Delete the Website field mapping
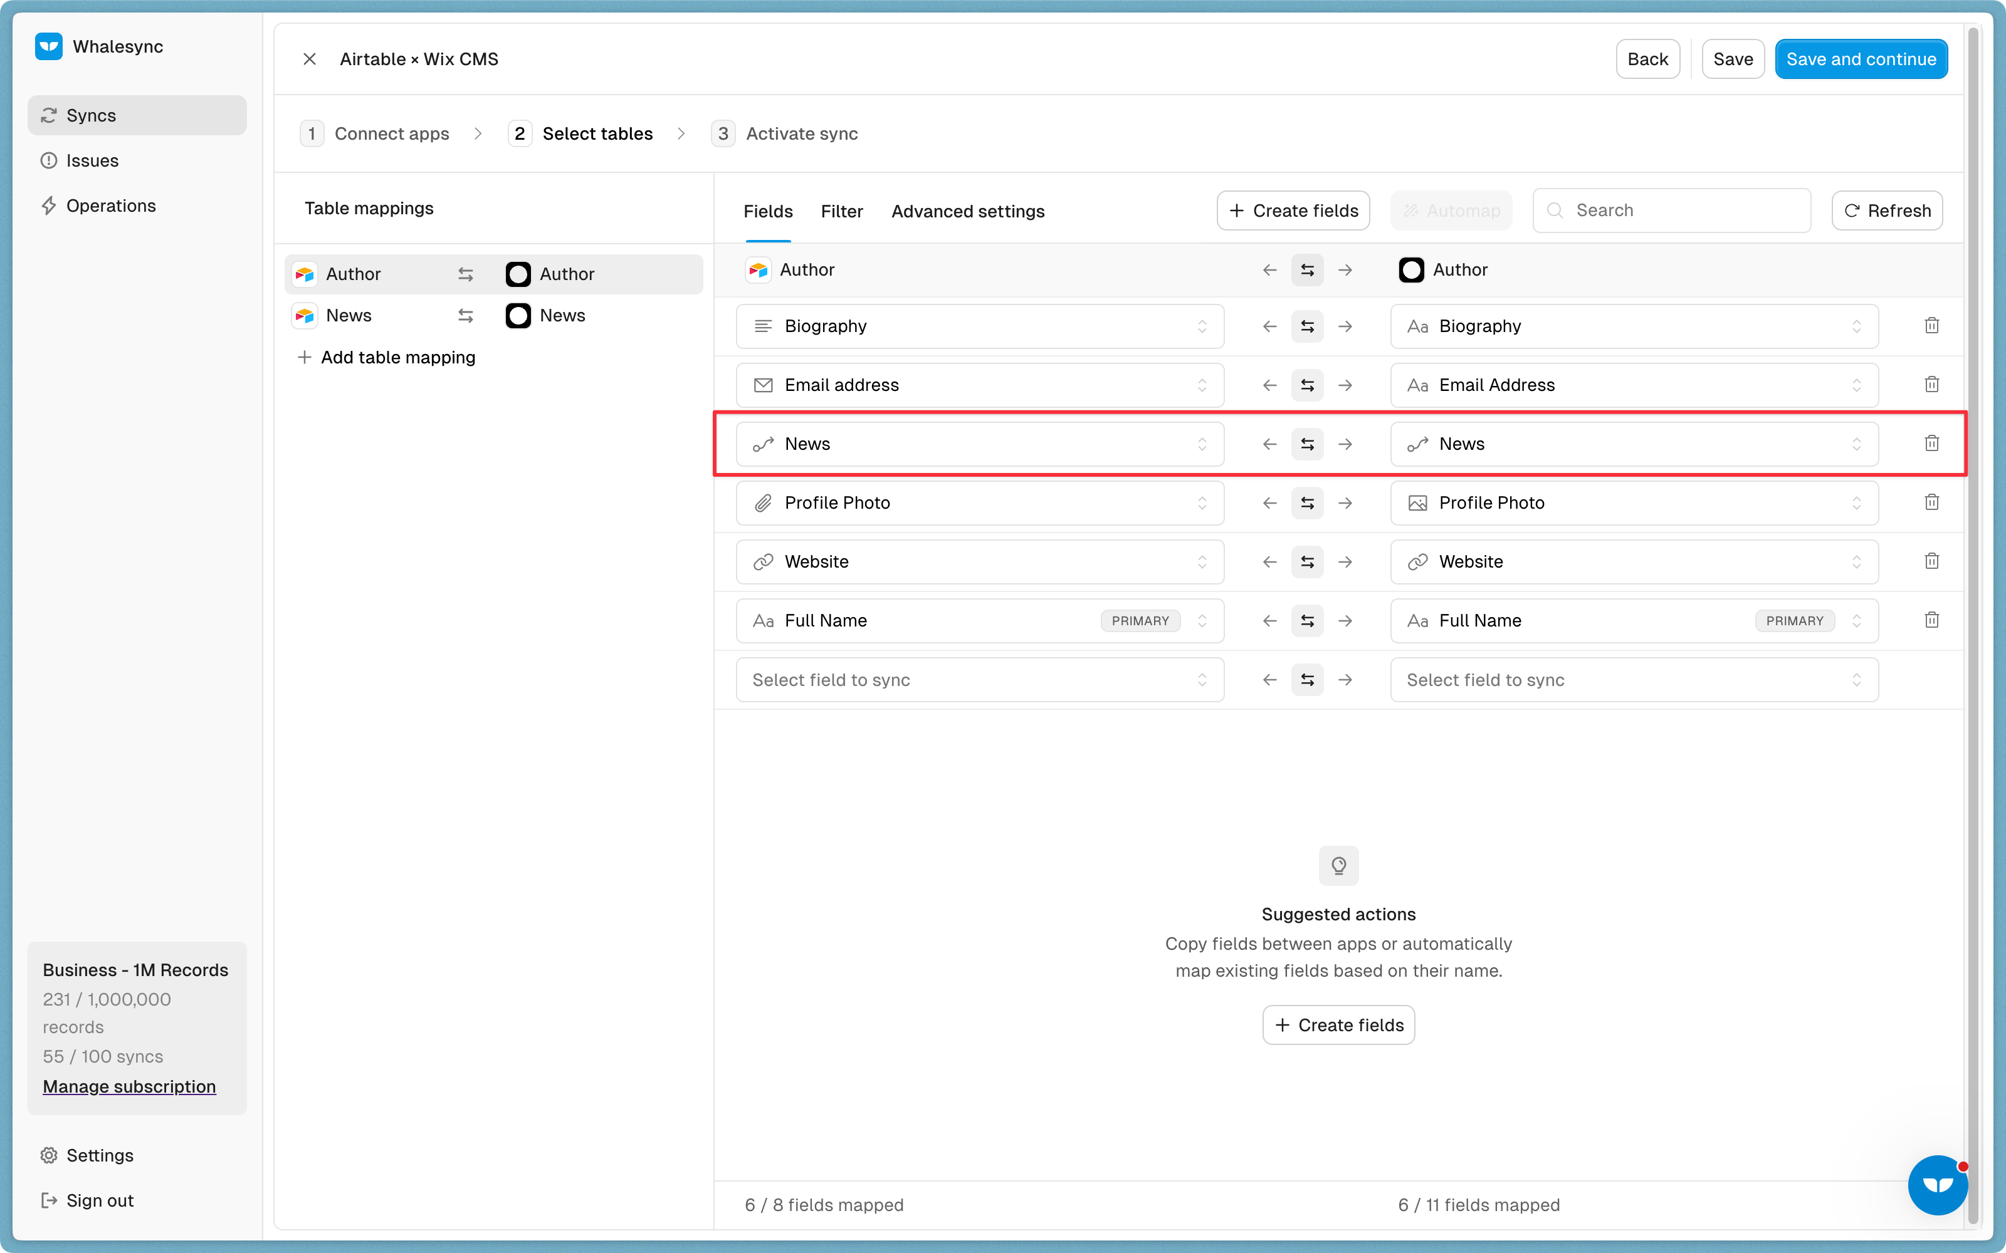The height and width of the screenshot is (1253, 2006). [1931, 561]
